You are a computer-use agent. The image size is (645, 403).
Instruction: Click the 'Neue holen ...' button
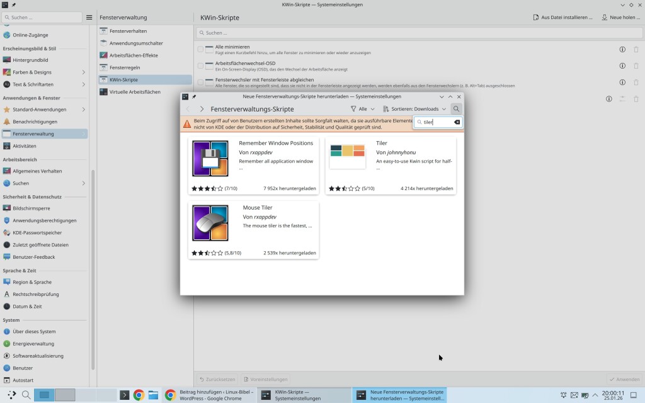point(621,18)
